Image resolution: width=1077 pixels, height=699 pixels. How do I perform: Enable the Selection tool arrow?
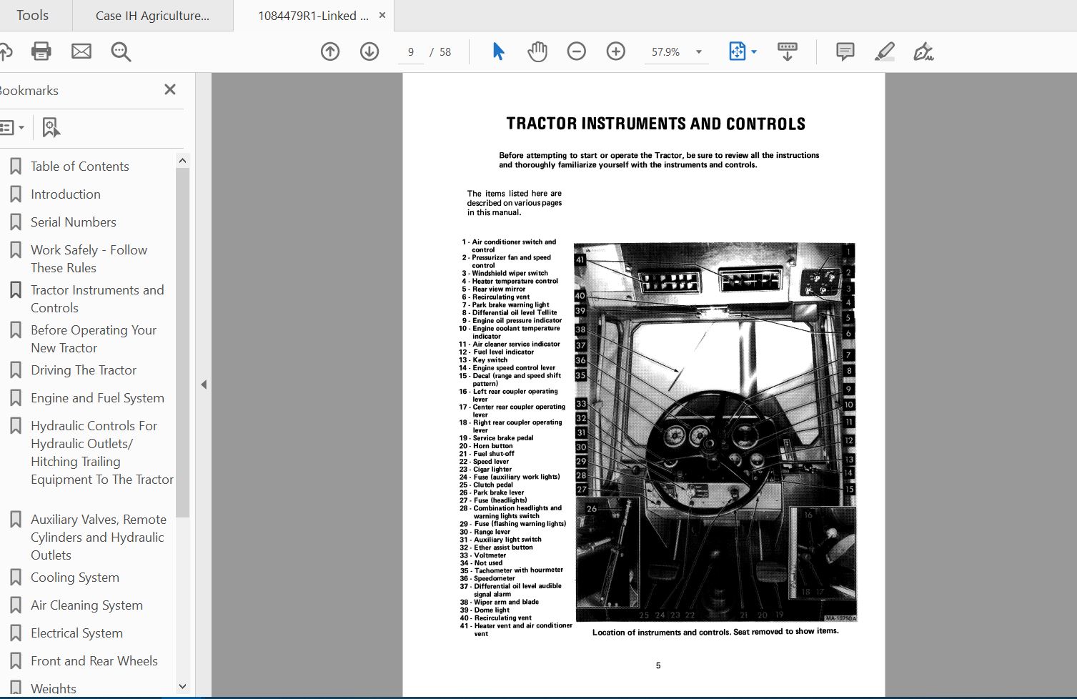coord(498,51)
